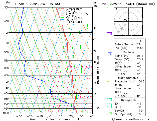Click the 'Dry Adiabat' legend entry

pos(73,15)
